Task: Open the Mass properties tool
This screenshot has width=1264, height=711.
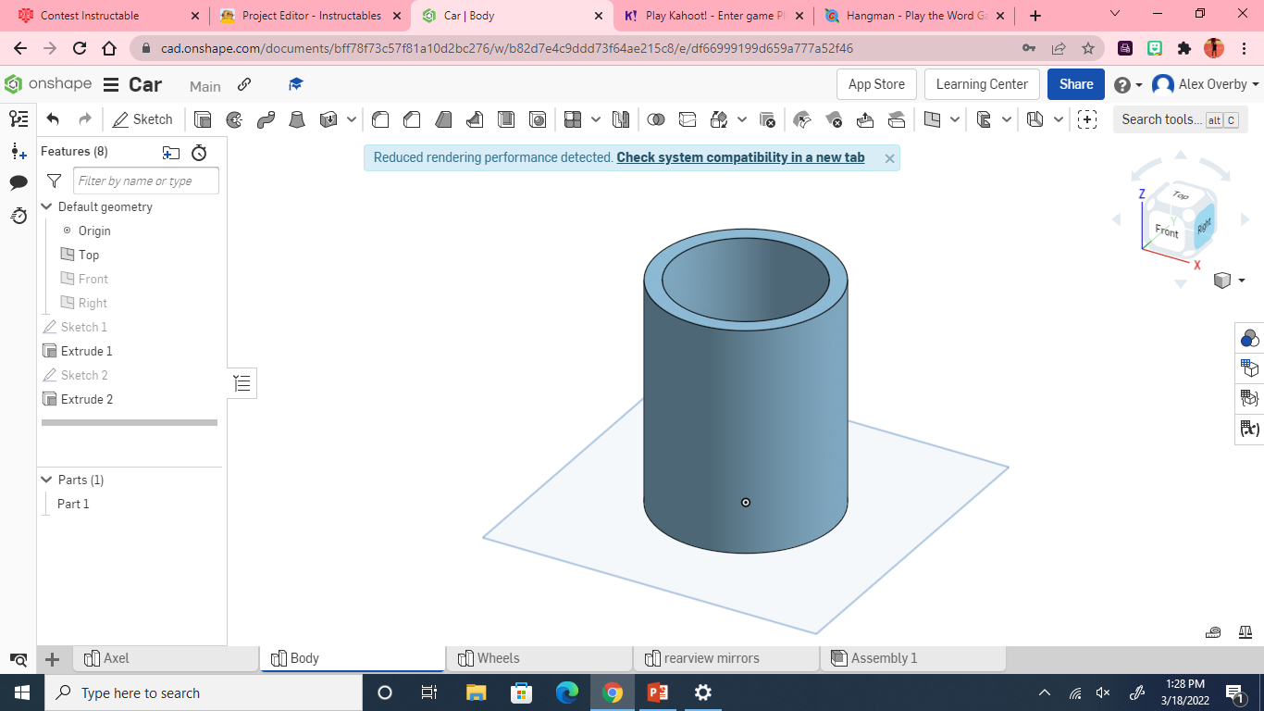Action: (x=1245, y=632)
